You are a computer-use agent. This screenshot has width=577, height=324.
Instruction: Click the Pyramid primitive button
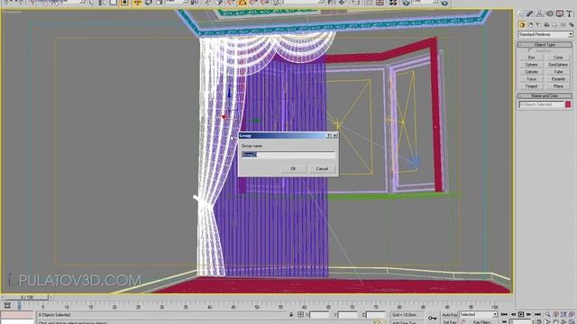point(559,79)
